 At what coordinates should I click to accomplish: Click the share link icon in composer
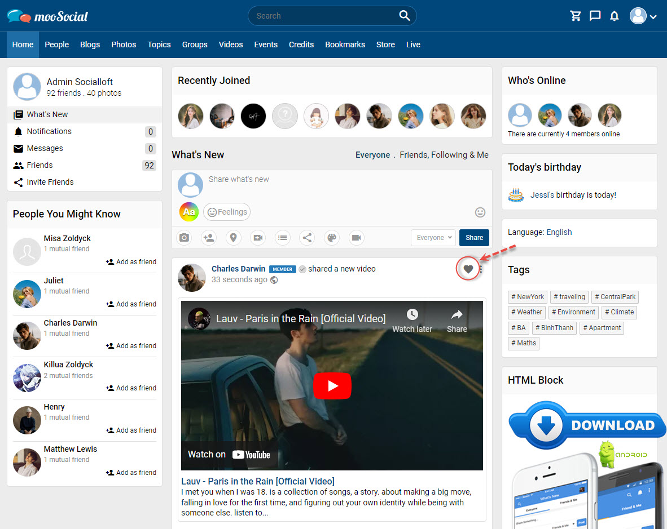pos(307,238)
